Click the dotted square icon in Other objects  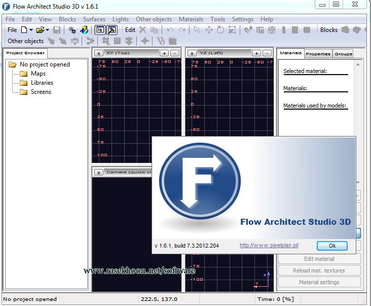point(118,41)
